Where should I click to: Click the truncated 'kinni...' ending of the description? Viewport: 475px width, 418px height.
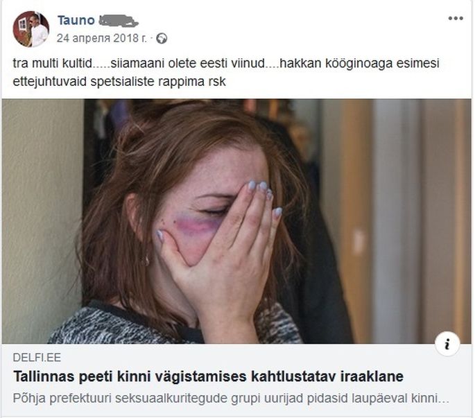click(429, 398)
